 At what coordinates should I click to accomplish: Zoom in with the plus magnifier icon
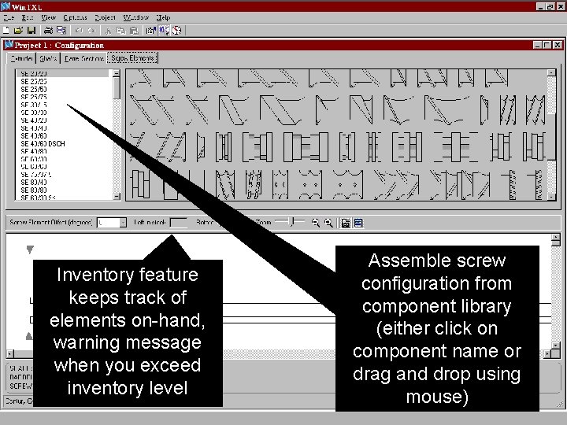tap(328, 223)
